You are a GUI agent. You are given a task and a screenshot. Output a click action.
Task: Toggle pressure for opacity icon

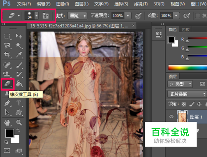138,16
